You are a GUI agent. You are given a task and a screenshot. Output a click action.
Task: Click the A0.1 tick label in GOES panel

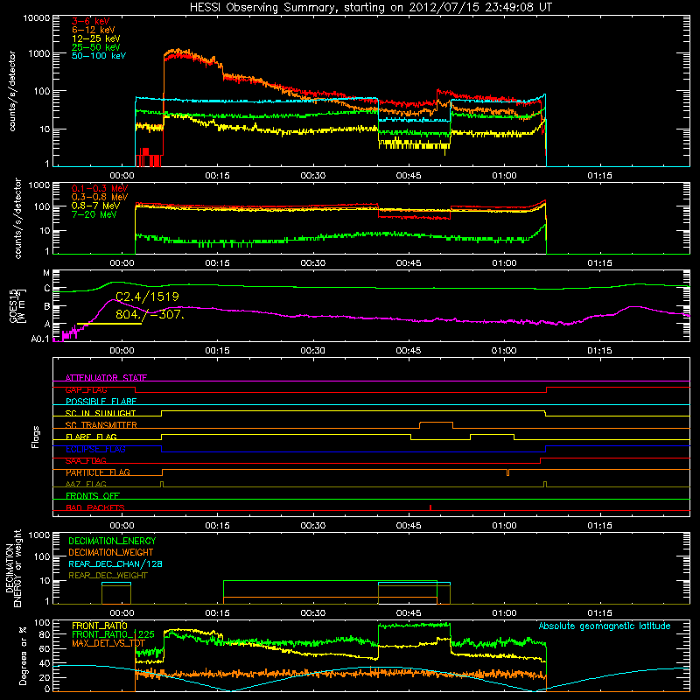tap(40, 339)
